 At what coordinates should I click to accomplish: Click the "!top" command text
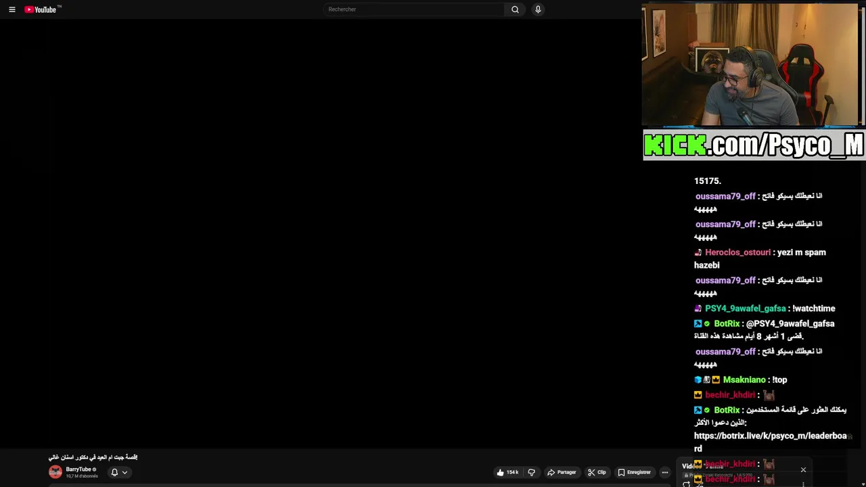(780, 380)
